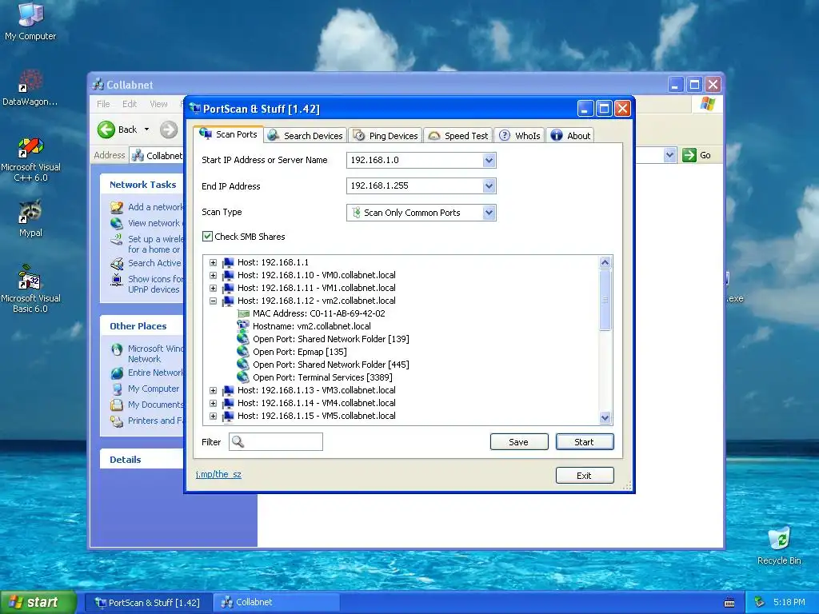Image resolution: width=819 pixels, height=614 pixels.
Task: Switch to the Search Devices tab
Action: (x=305, y=136)
